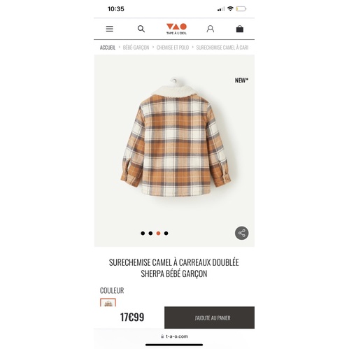Open Surechemise Camel breadcrumb item

point(222,48)
